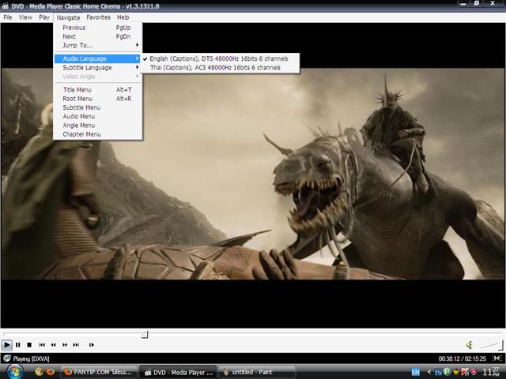Switch to DVD - Media Player taskbar button

tap(178, 372)
